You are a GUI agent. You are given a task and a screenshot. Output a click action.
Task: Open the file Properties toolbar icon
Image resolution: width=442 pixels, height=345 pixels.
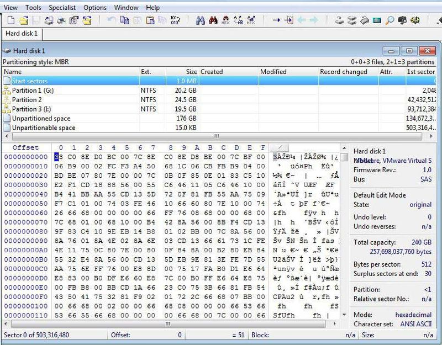click(74, 20)
